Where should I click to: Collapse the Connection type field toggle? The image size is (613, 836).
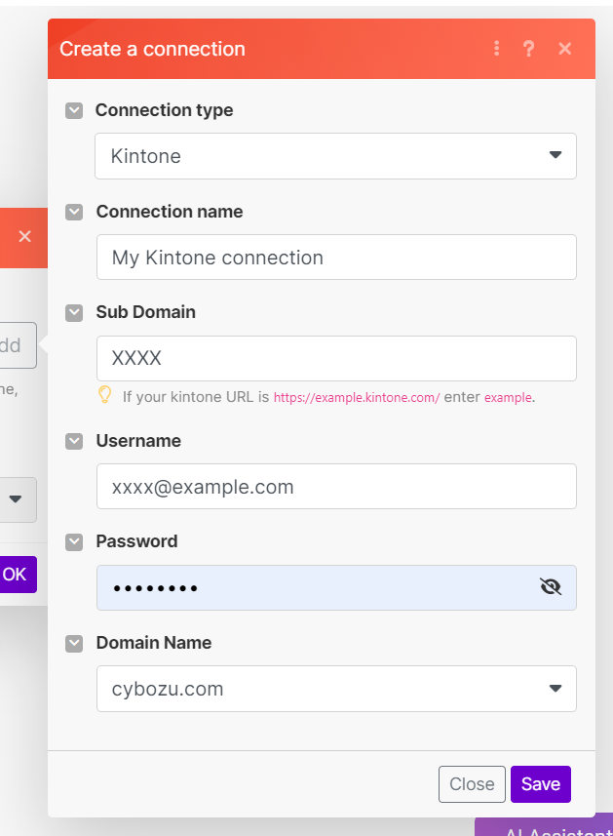click(x=74, y=110)
